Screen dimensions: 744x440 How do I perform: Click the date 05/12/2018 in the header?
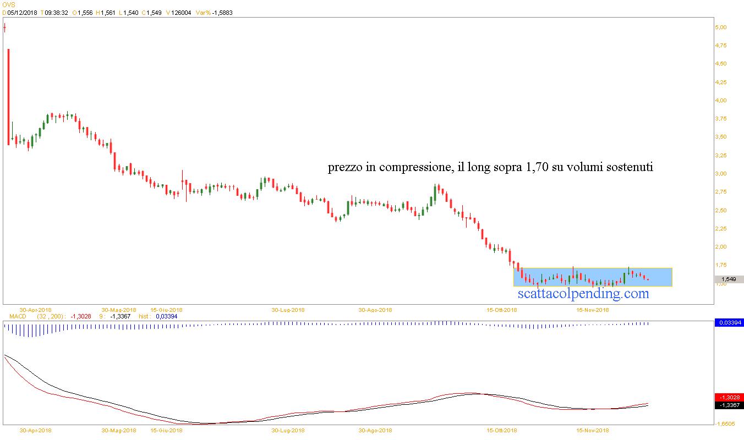tap(22, 13)
